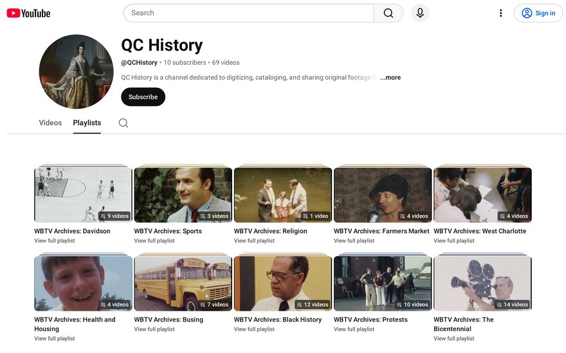
Task: Subscribe to QC History channel
Action: coord(143,97)
